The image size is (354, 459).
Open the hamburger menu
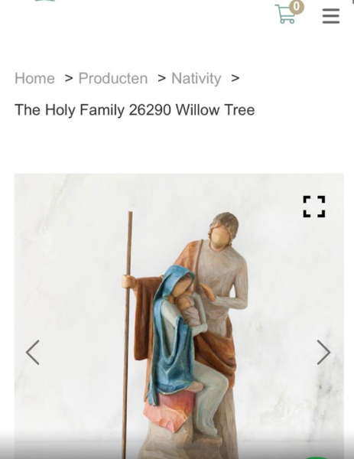pyautogui.click(x=331, y=16)
